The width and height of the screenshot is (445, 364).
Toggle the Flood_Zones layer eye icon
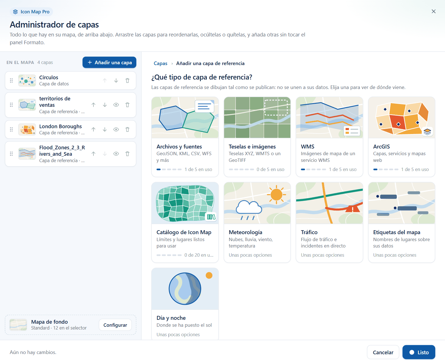(x=116, y=154)
